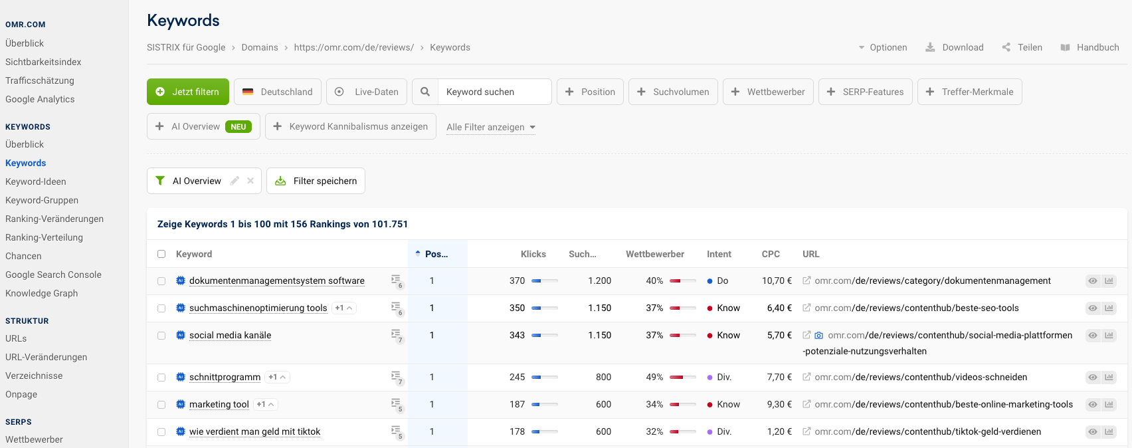Image resolution: width=1132 pixels, height=448 pixels.
Task: Add the Wettbewerber filter
Action: tap(768, 92)
